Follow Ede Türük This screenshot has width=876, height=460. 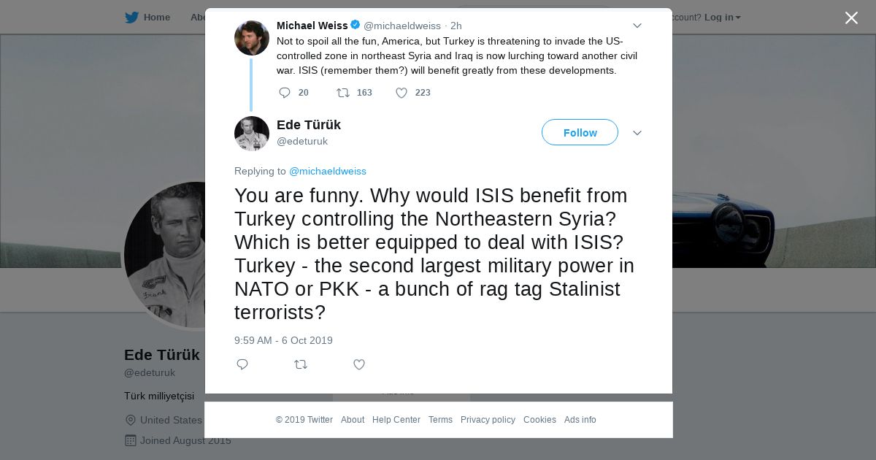point(580,132)
